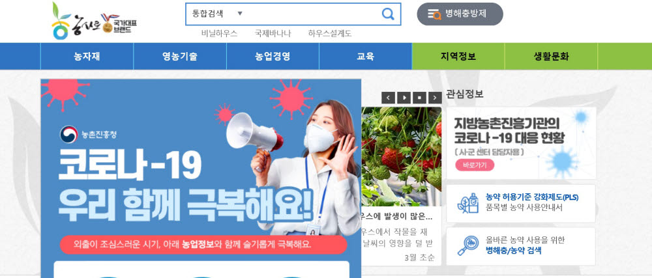The height and width of the screenshot is (278, 652).
Task: Go to previous slide in carousel
Action: tap(388, 98)
